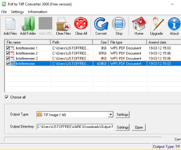Uncheck the checkbox of the selected listoffreeware row

point(8,64)
